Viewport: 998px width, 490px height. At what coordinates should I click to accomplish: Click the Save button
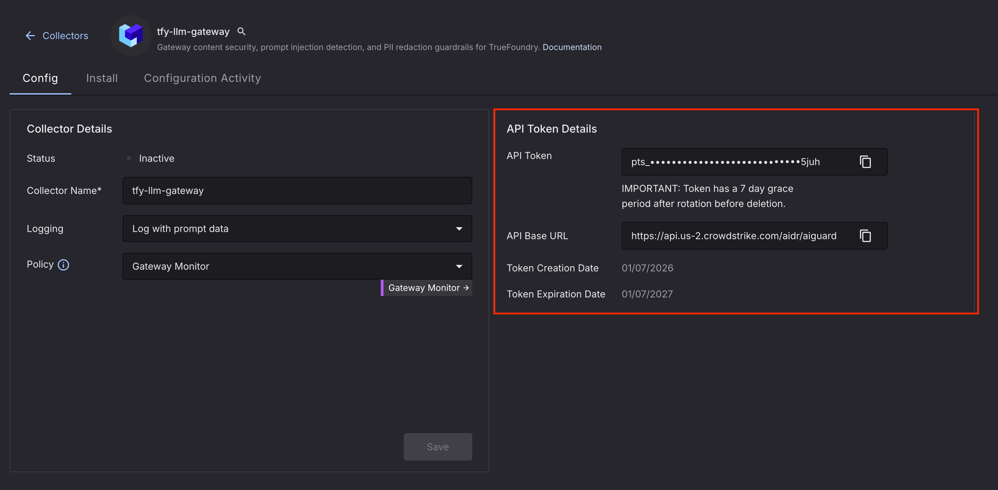438,446
